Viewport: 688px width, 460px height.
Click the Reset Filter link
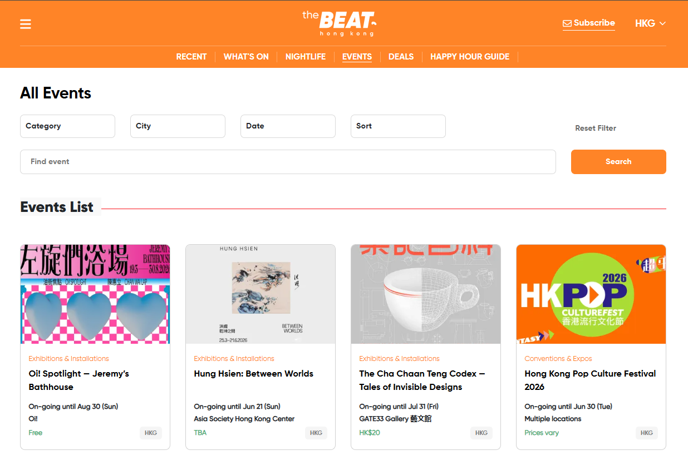(596, 128)
